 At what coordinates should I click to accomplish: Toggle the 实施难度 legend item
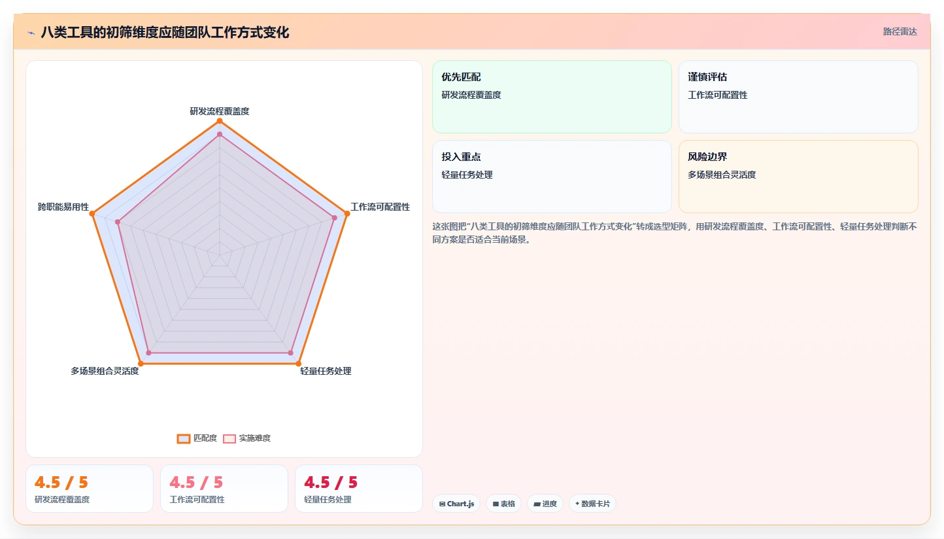246,438
